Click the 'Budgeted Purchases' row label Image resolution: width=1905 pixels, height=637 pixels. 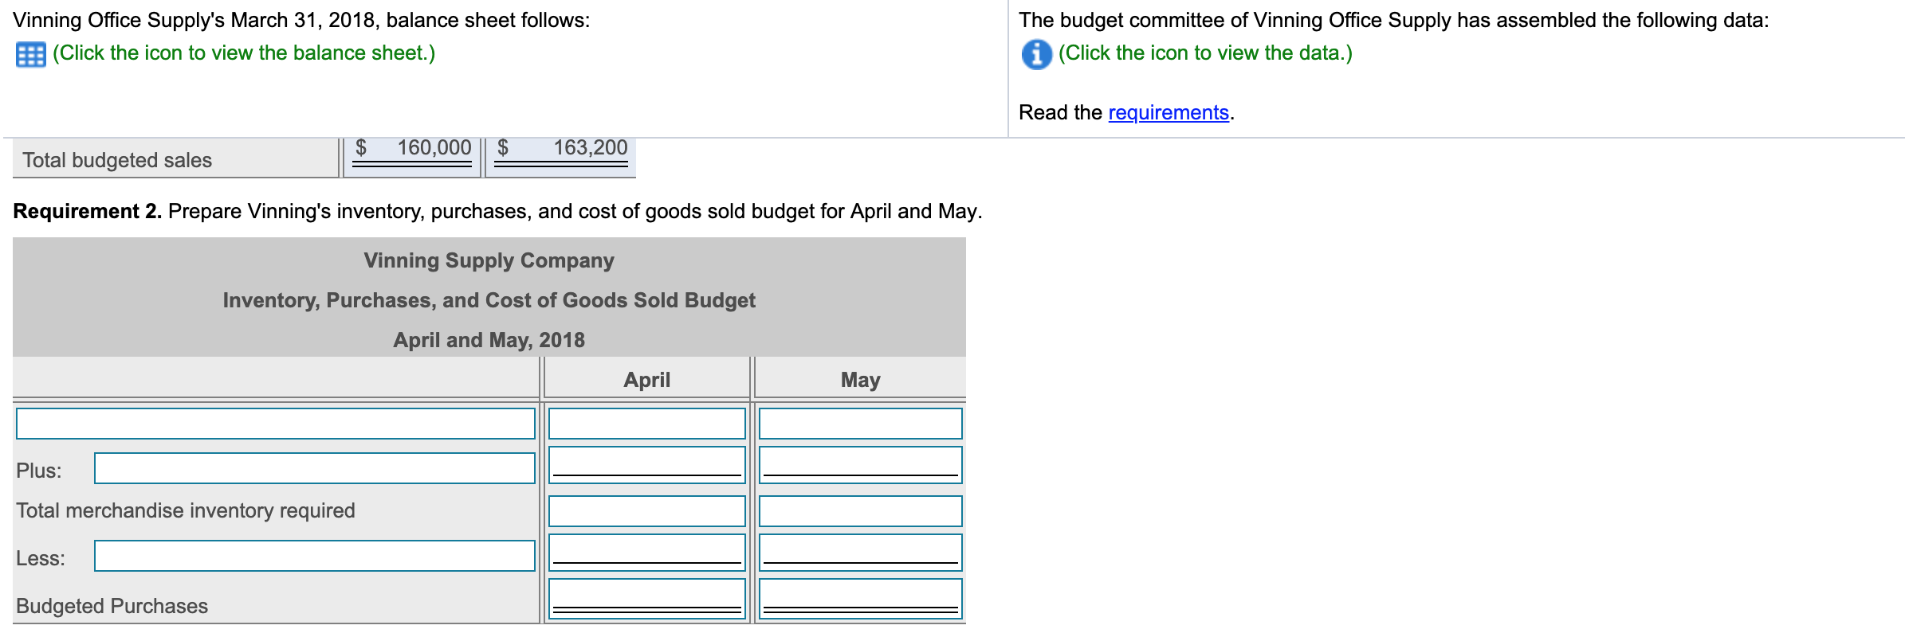[112, 606]
